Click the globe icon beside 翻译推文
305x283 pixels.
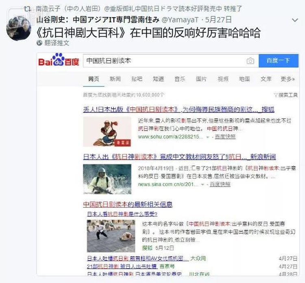coord(39,43)
